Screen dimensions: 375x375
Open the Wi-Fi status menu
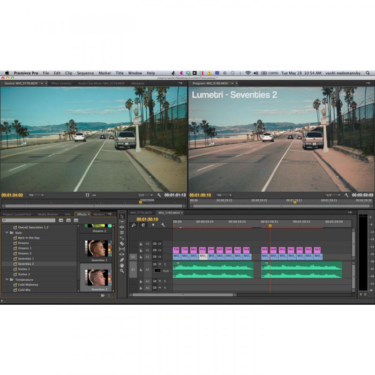pos(248,73)
